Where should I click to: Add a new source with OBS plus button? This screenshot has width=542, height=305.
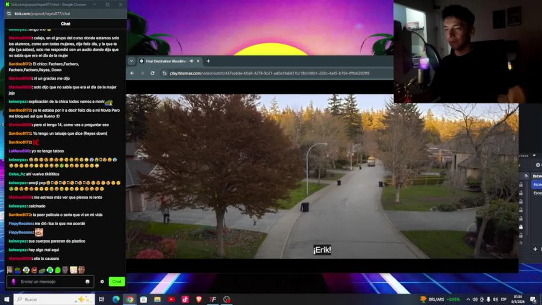pyautogui.click(x=535, y=250)
